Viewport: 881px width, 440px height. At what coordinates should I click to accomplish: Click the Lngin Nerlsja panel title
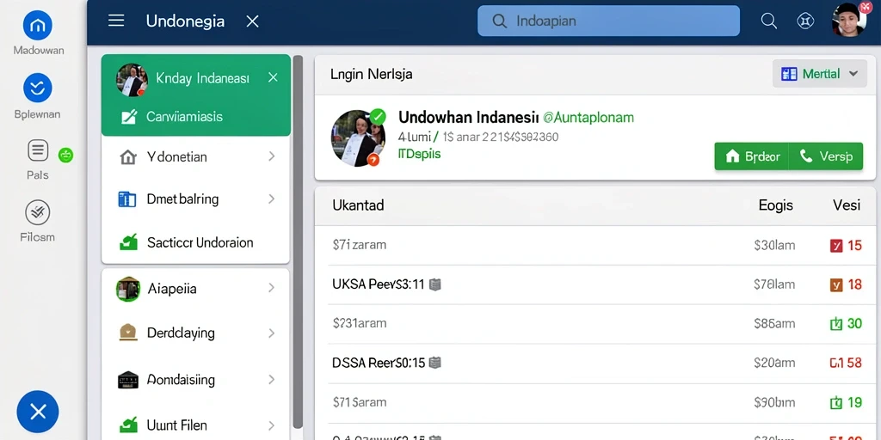(372, 74)
